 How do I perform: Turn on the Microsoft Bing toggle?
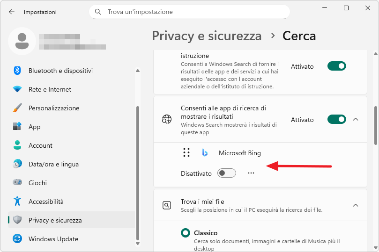coord(226,173)
